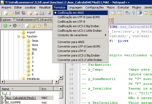
Task: Click Converter para UTF-8
Action: [x=81, y=51]
